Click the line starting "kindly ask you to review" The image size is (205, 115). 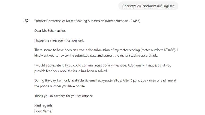coord(97,56)
